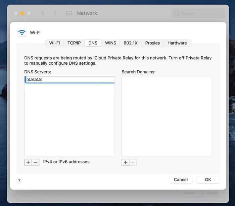Open the WINS tab
235x206 pixels.
[x=110, y=43]
